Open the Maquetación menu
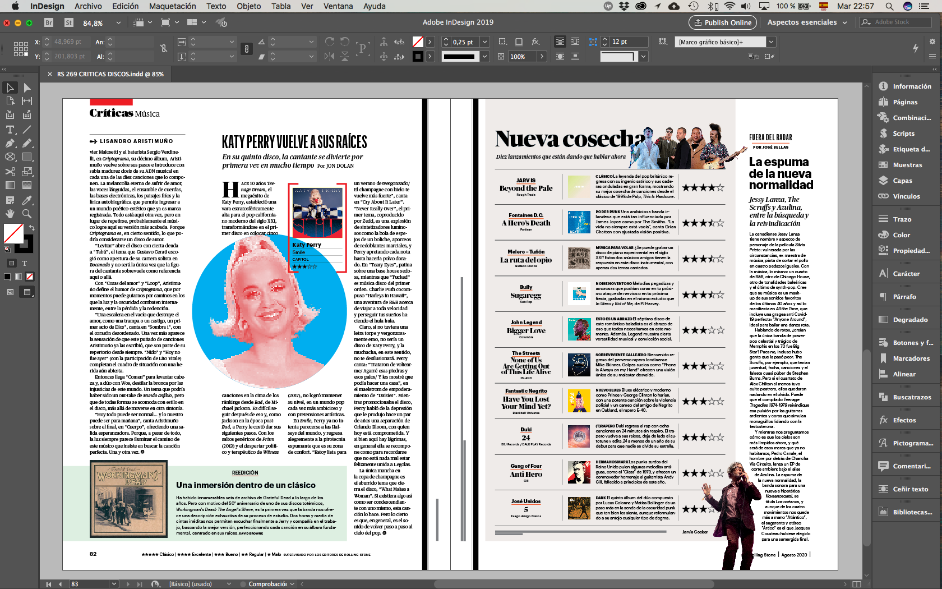 (x=172, y=6)
